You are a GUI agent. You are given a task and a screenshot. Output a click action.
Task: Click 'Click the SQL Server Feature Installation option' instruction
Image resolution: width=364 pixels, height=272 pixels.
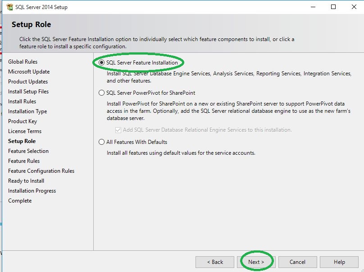click(157, 43)
